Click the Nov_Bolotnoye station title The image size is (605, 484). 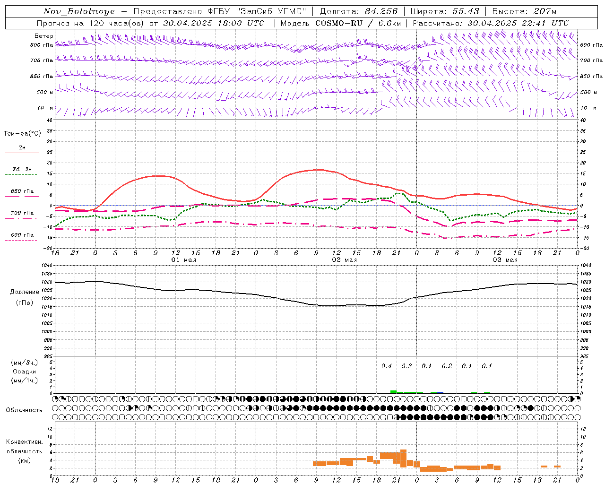(x=79, y=11)
